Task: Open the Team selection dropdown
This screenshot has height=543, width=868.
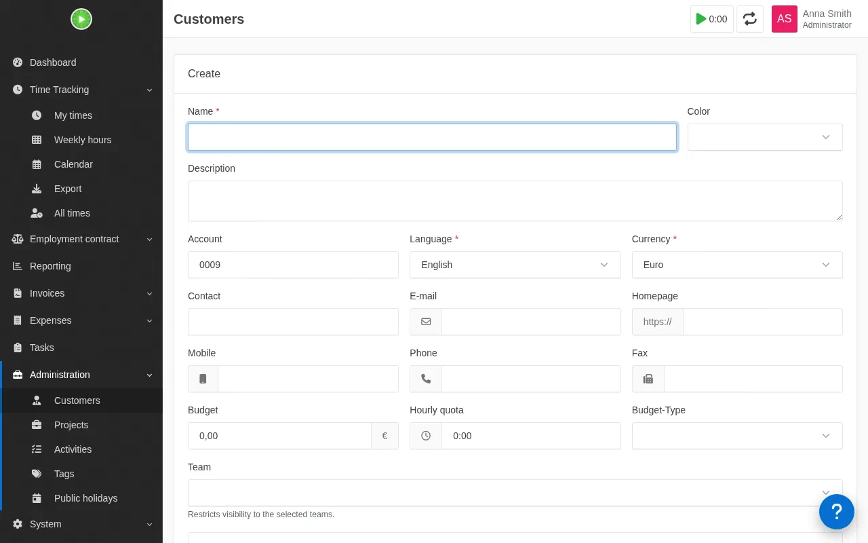Action: point(515,493)
